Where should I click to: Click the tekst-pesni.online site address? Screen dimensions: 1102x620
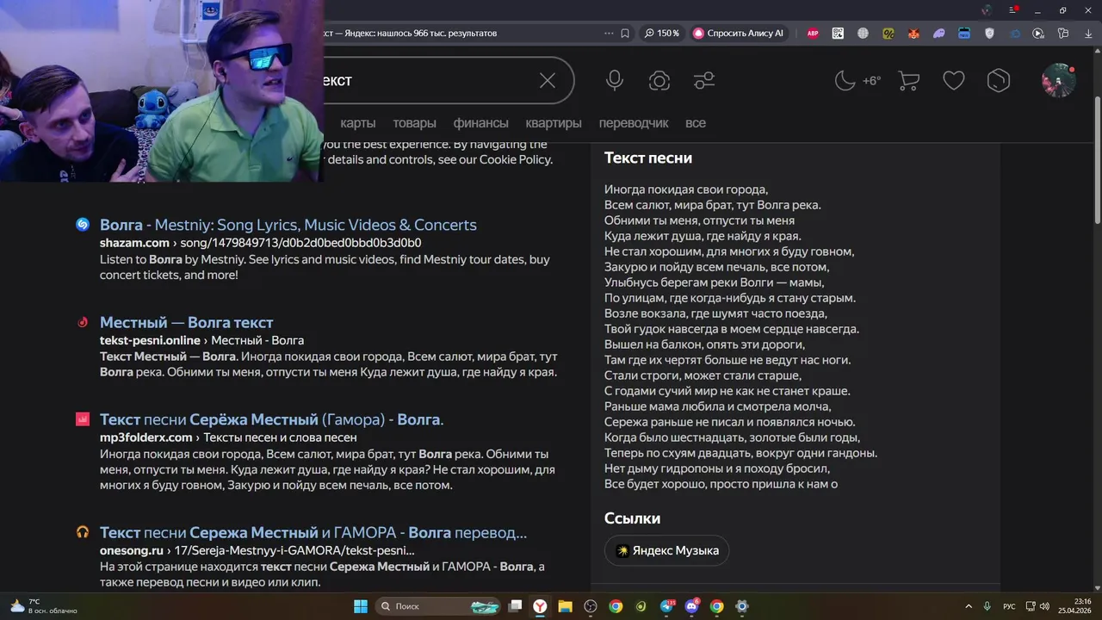coord(150,340)
